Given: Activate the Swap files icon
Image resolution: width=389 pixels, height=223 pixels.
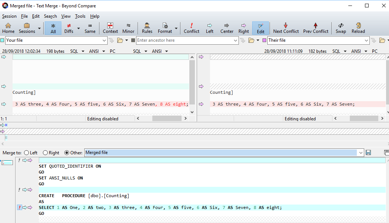Looking at the screenshot, I should (x=341, y=28).
